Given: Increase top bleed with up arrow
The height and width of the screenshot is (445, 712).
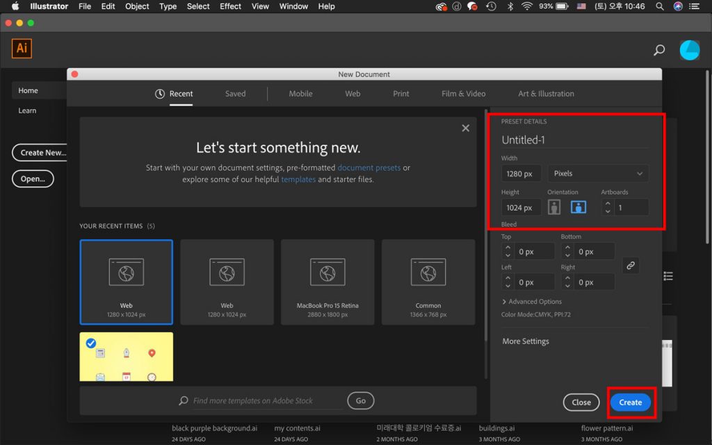Looking at the screenshot, I should pyautogui.click(x=508, y=248).
